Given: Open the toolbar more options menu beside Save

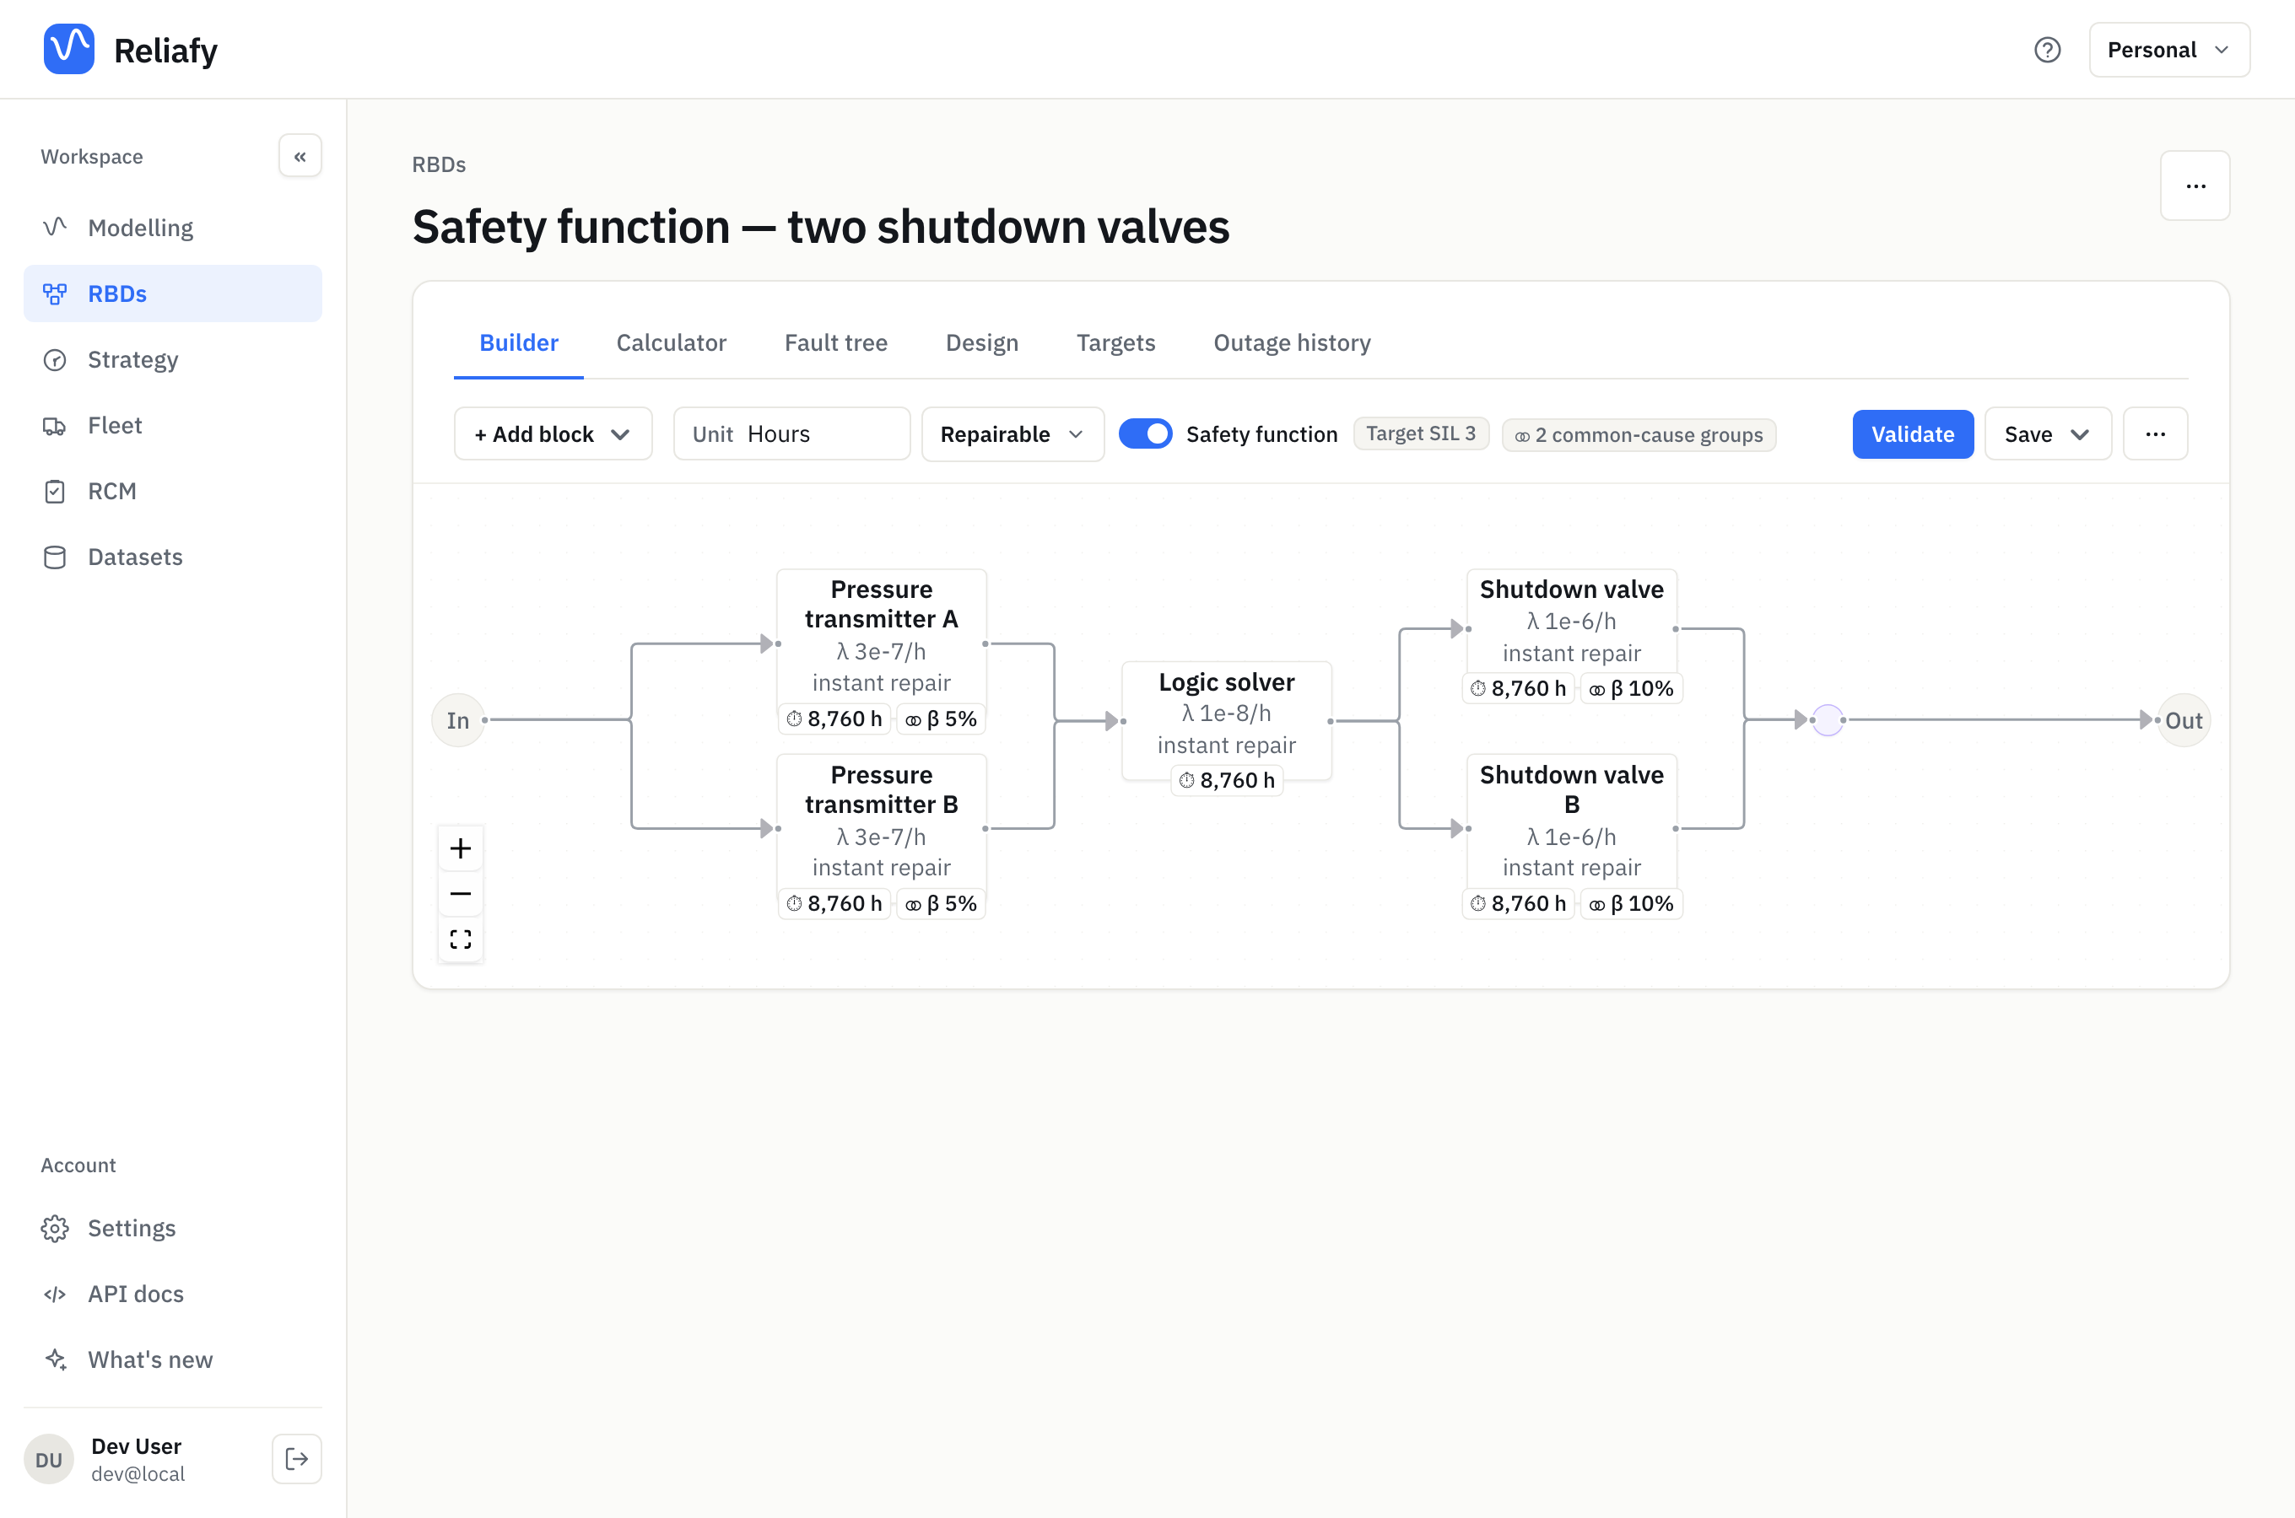Looking at the screenshot, I should pyautogui.click(x=2156, y=433).
